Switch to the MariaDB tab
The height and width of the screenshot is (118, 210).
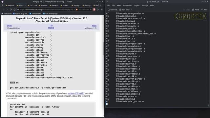click(43, 5)
